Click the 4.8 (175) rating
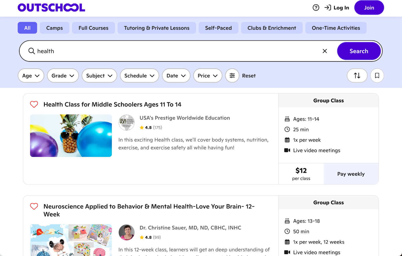Image resolution: width=402 pixels, height=256 pixels. [151, 127]
